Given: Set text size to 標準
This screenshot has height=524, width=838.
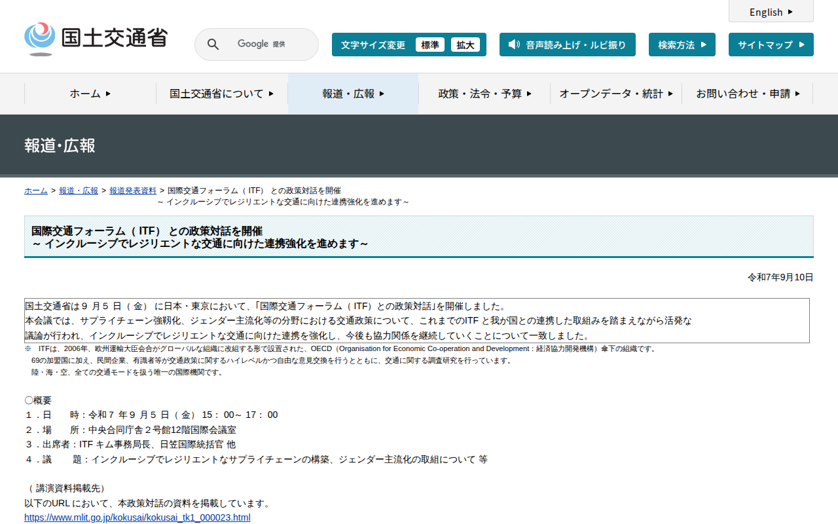Looking at the screenshot, I should 430,45.
